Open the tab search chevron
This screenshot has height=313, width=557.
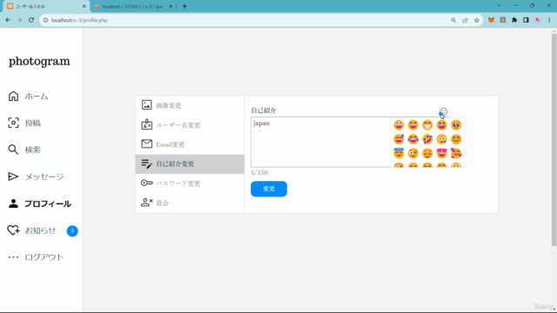click(499, 6)
